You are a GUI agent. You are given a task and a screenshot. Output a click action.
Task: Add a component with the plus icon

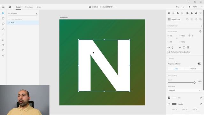pos(201,26)
